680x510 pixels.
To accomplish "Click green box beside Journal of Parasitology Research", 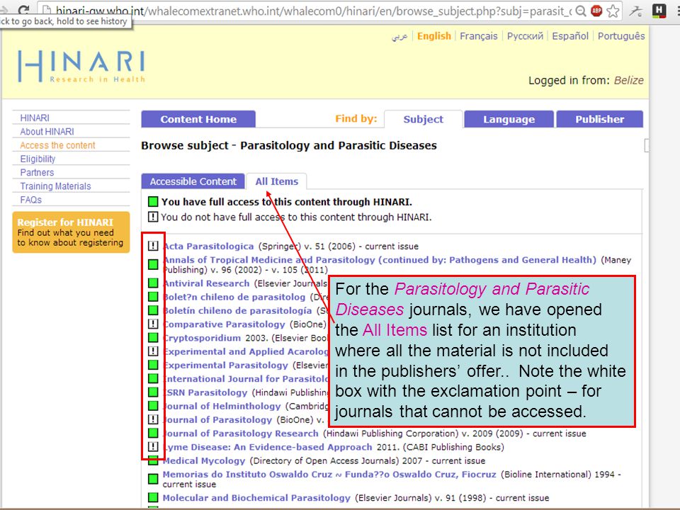I will tap(153, 433).
